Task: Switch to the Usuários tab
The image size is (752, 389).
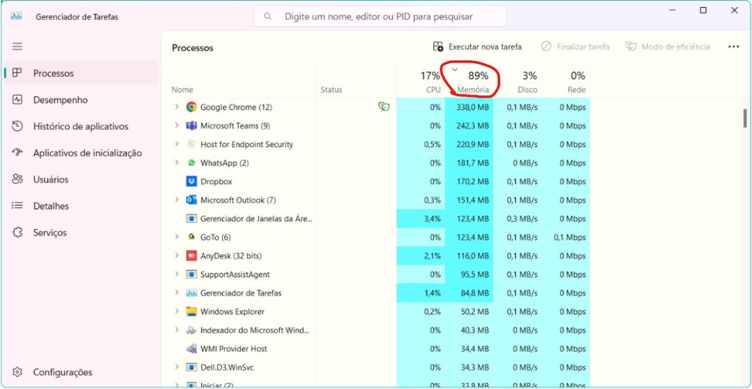Action: click(x=81, y=180)
